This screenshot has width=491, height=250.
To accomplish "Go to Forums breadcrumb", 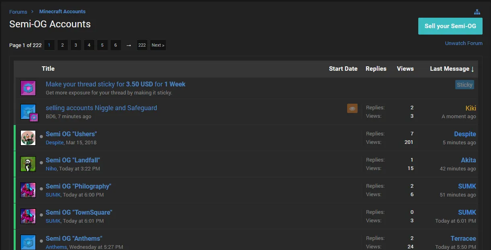I will [x=18, y=12].
